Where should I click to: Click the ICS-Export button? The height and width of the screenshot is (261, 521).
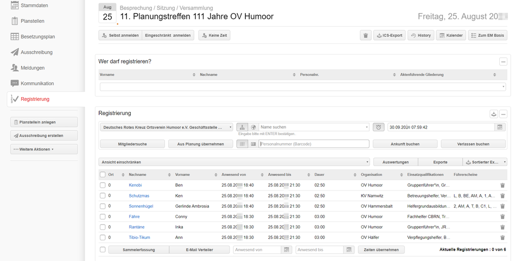(x=390, y=35)
